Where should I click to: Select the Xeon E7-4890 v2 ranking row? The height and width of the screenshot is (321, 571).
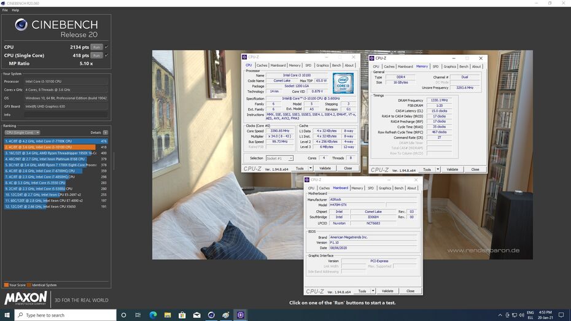point(56,201)
